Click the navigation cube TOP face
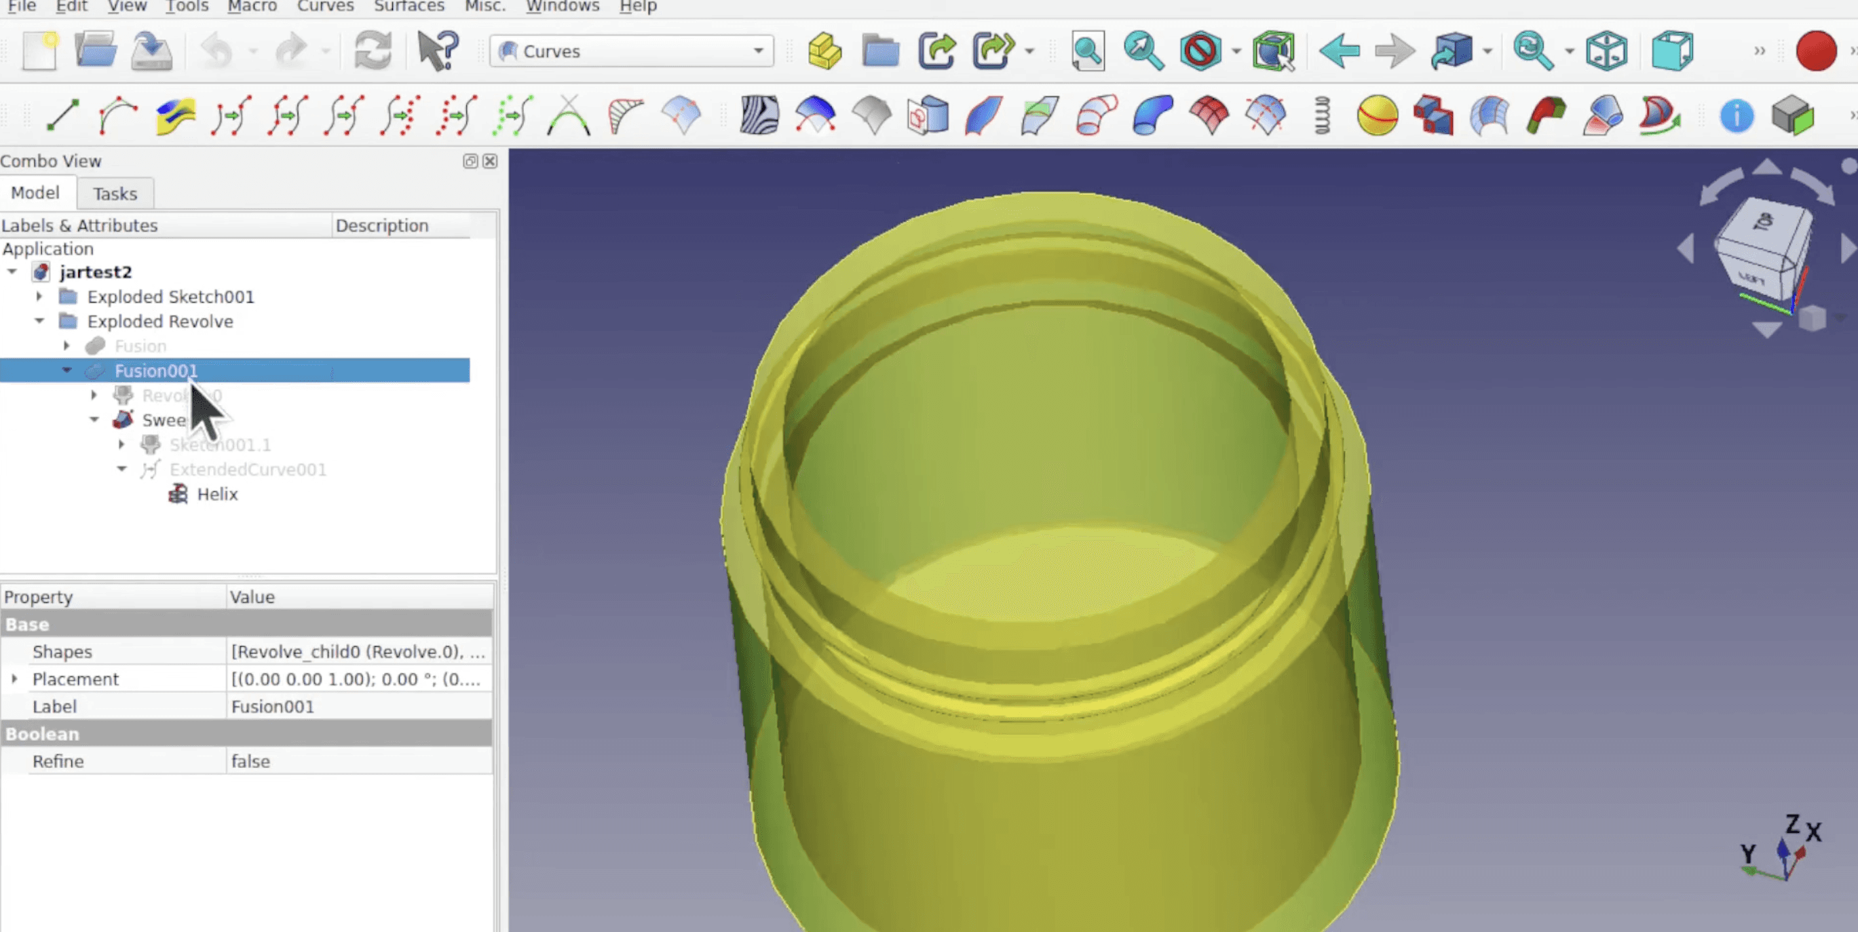 tap(1766, 223)
